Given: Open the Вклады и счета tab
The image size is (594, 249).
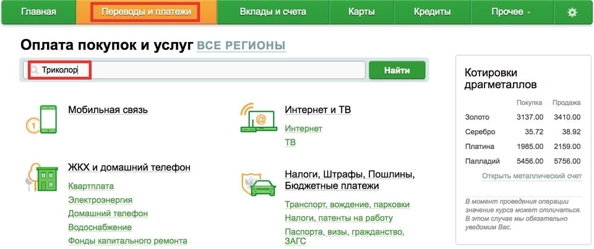Looking at the screenshot, I should (273, 12).
